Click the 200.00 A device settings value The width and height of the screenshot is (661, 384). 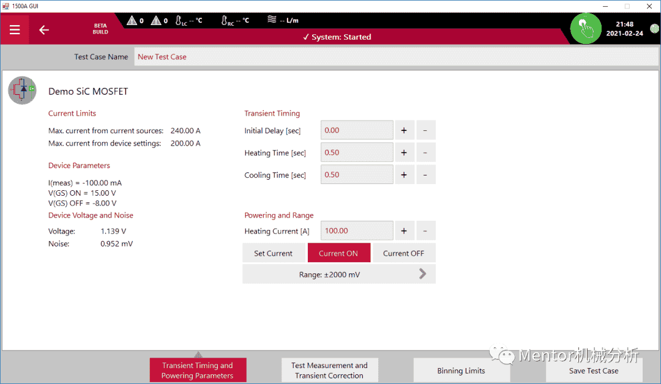coord(185,143)
